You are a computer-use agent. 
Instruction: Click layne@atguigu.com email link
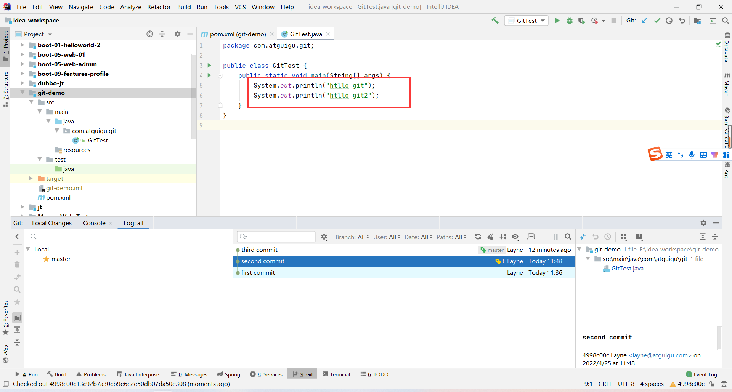pos(660,355)
